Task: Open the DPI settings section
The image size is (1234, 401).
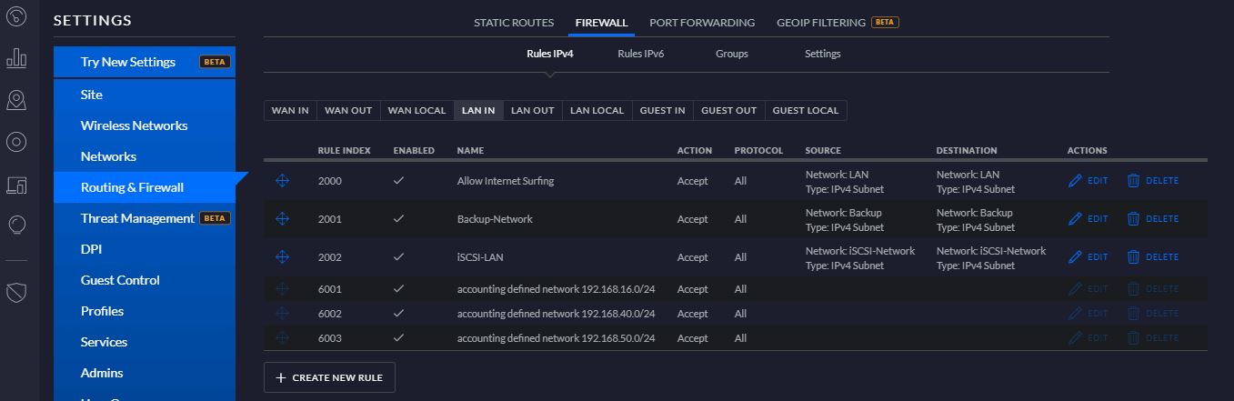Action: point(145,249)
